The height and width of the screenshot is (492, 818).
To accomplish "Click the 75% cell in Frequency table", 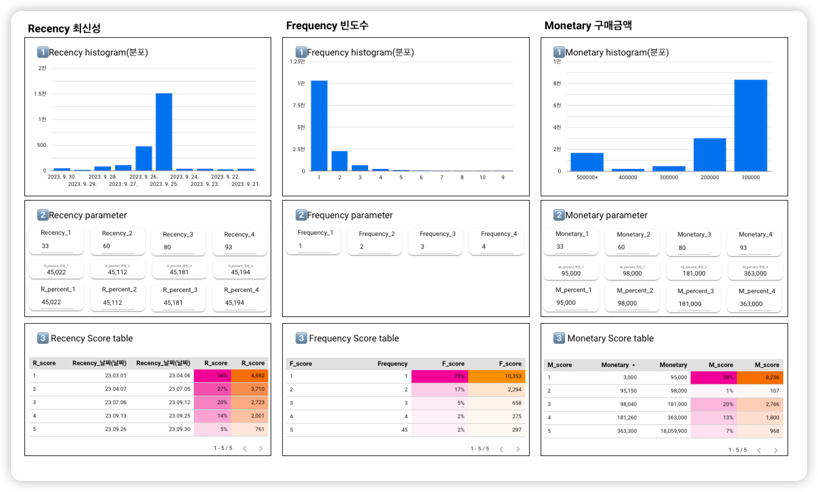I will pos(439,376).
